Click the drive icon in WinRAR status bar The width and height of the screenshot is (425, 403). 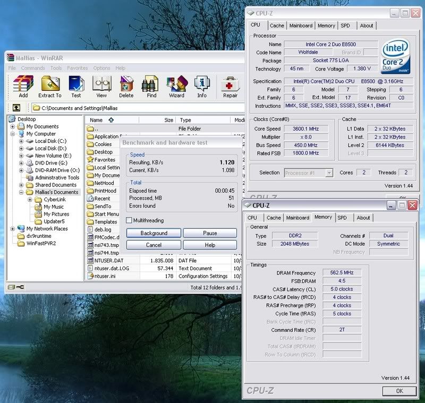[x=11, y=287]
